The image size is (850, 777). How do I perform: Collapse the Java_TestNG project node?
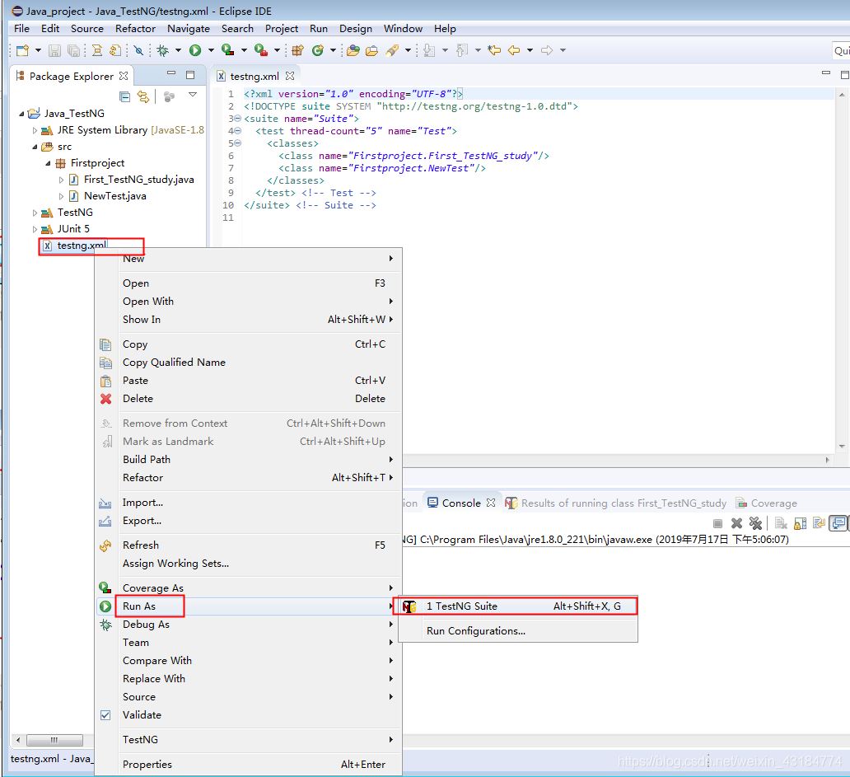pos(21,114)
